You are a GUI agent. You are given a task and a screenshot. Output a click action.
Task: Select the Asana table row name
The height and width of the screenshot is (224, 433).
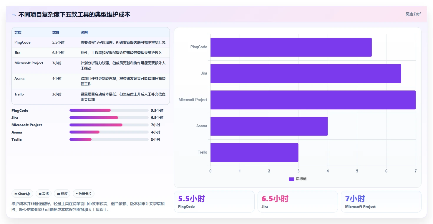[19, 79]
